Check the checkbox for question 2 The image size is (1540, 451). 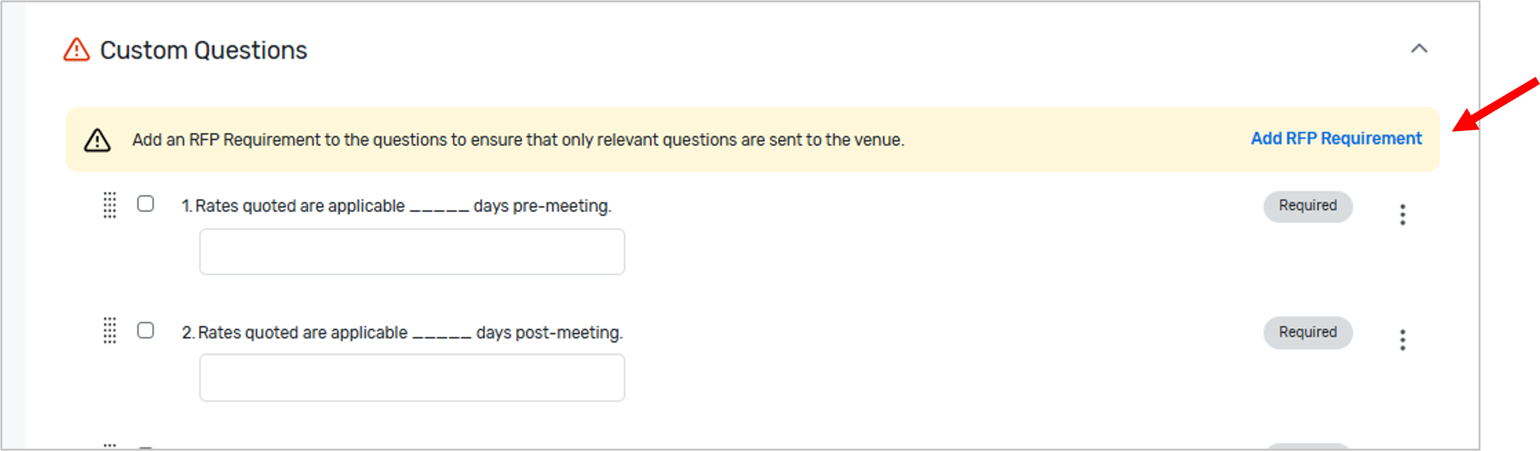[x=146, y=330]
